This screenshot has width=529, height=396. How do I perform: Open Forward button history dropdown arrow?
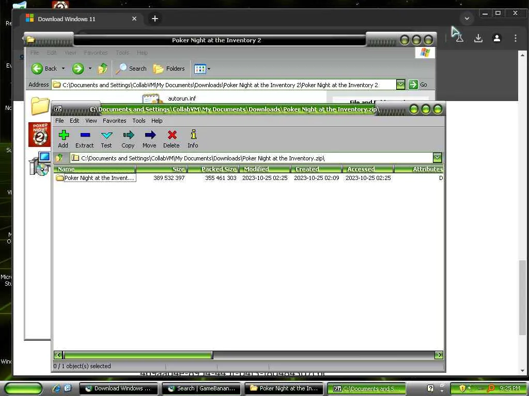(90, 69)
